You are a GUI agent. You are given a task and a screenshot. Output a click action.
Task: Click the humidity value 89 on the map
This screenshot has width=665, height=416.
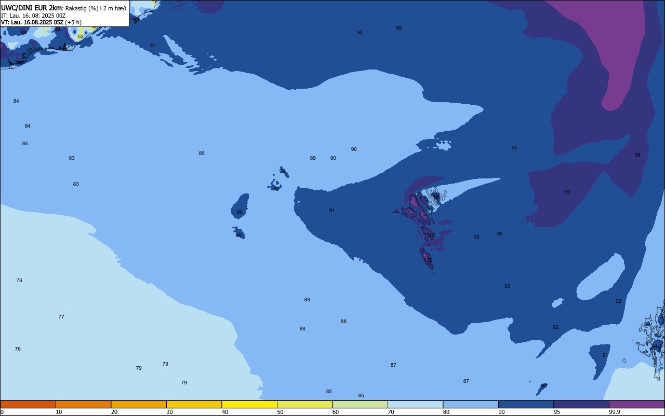click(313, 158)
